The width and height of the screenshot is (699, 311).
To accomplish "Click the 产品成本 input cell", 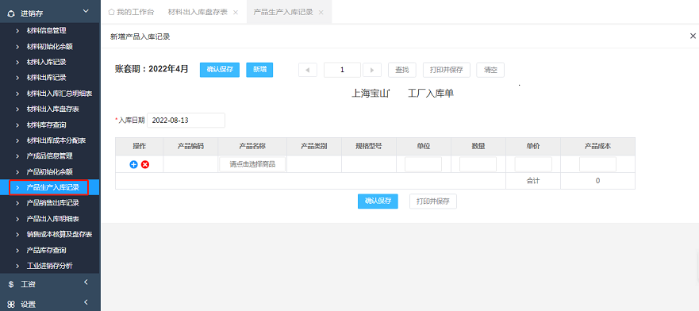I will click(x=597, y=164).
